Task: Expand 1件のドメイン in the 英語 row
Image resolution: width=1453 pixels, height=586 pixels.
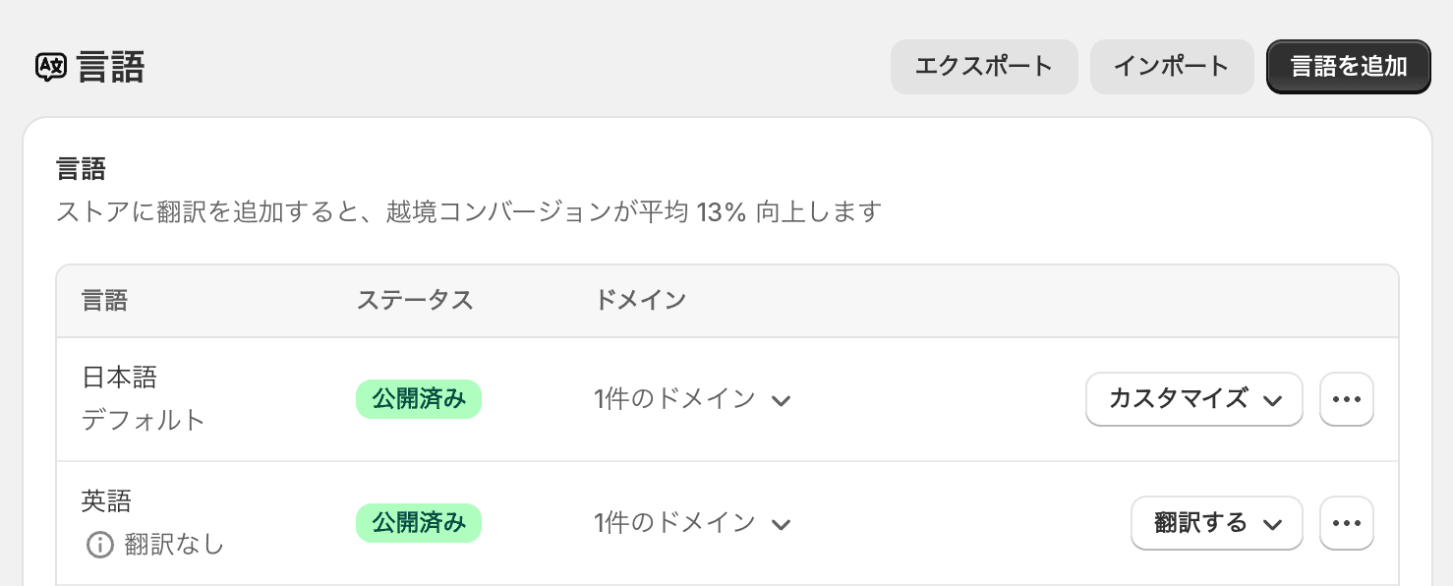Action: 692,523
